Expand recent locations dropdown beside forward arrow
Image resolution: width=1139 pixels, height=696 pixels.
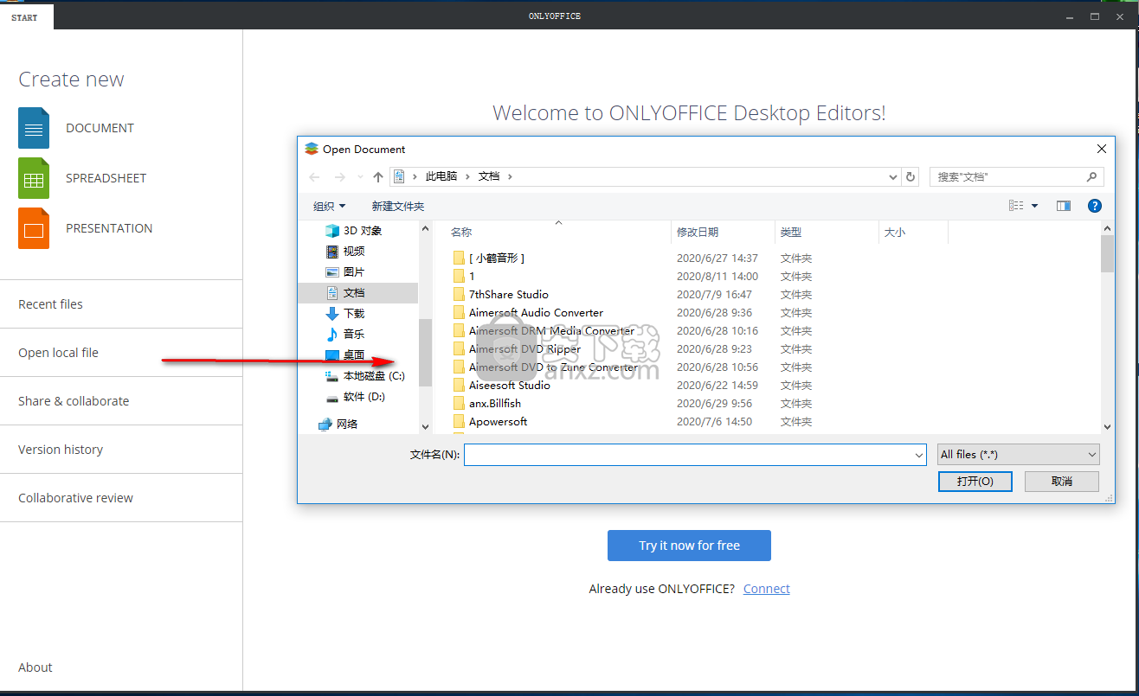coord(359,176)
